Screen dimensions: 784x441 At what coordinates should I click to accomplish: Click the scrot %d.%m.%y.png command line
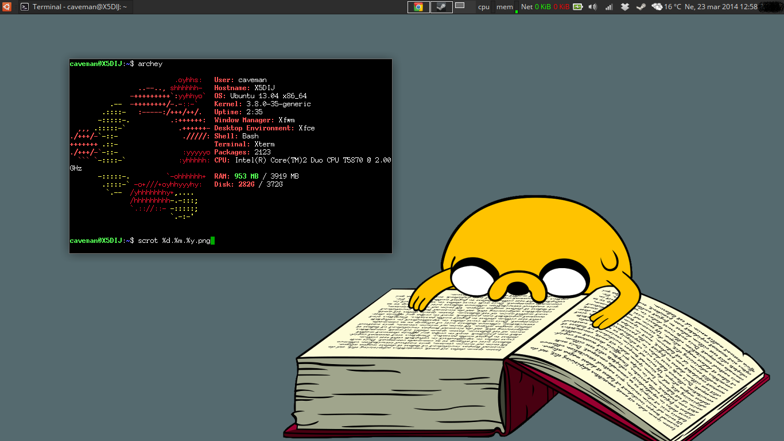174,241
